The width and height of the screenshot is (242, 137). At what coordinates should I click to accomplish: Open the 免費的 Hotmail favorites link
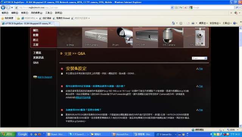(61, 18)
